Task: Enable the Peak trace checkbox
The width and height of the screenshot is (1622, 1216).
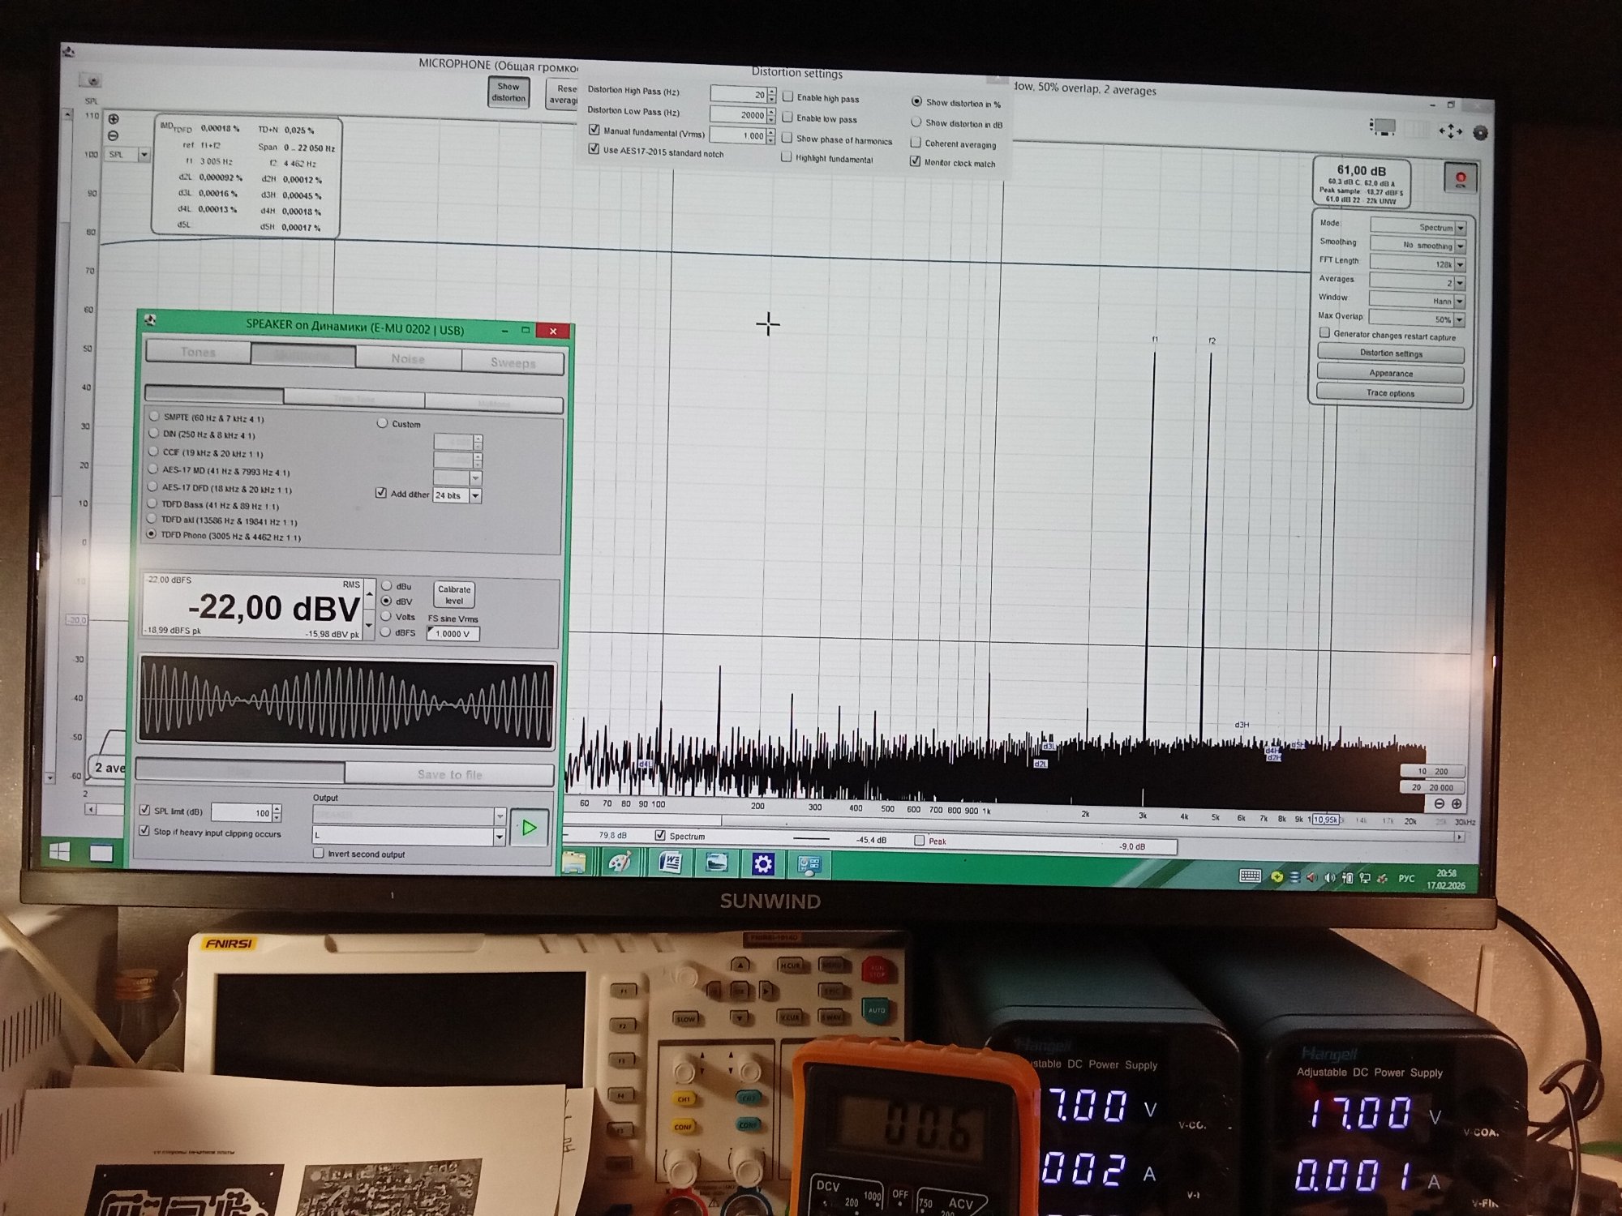Action: click(919, 841)
